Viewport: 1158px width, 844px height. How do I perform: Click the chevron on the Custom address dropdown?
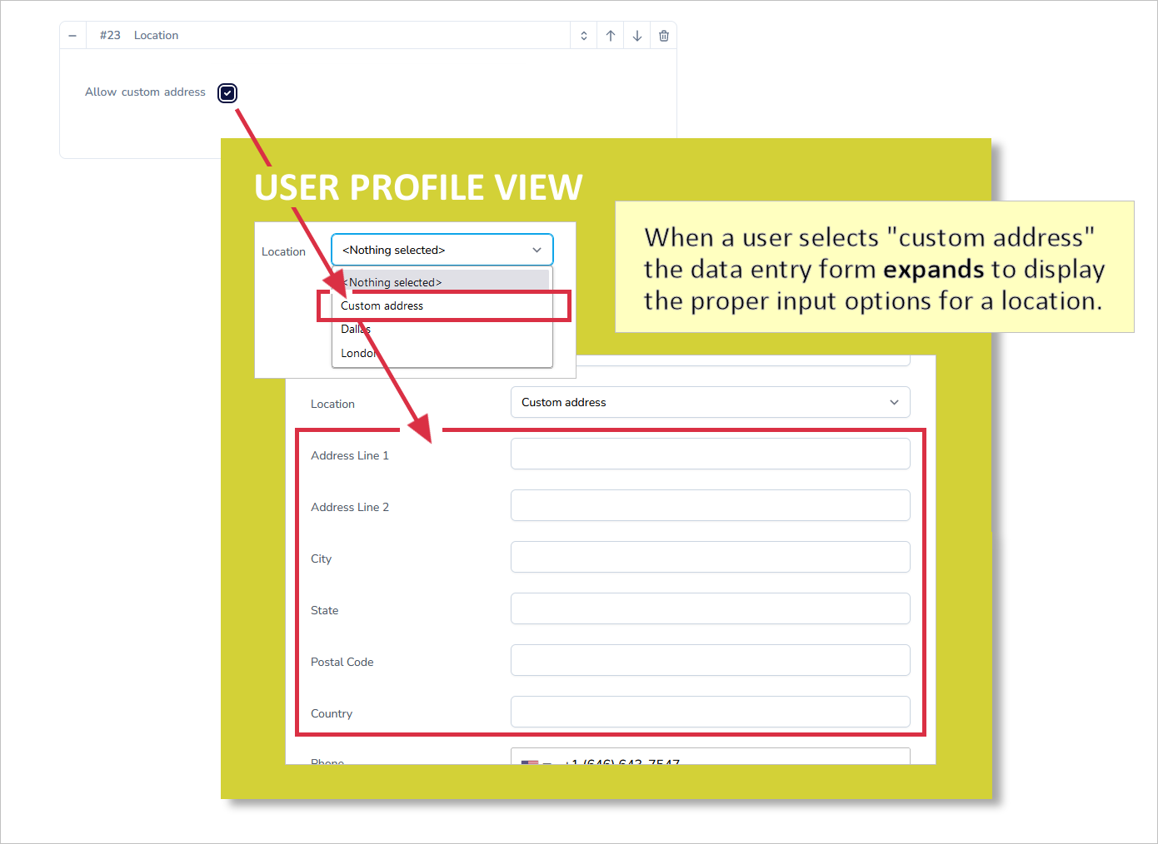tap(894, 402)
